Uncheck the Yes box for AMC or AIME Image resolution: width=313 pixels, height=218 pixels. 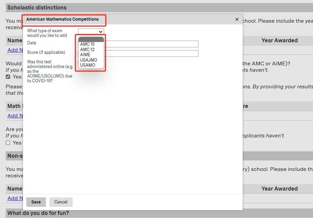(x=8, y=77)
